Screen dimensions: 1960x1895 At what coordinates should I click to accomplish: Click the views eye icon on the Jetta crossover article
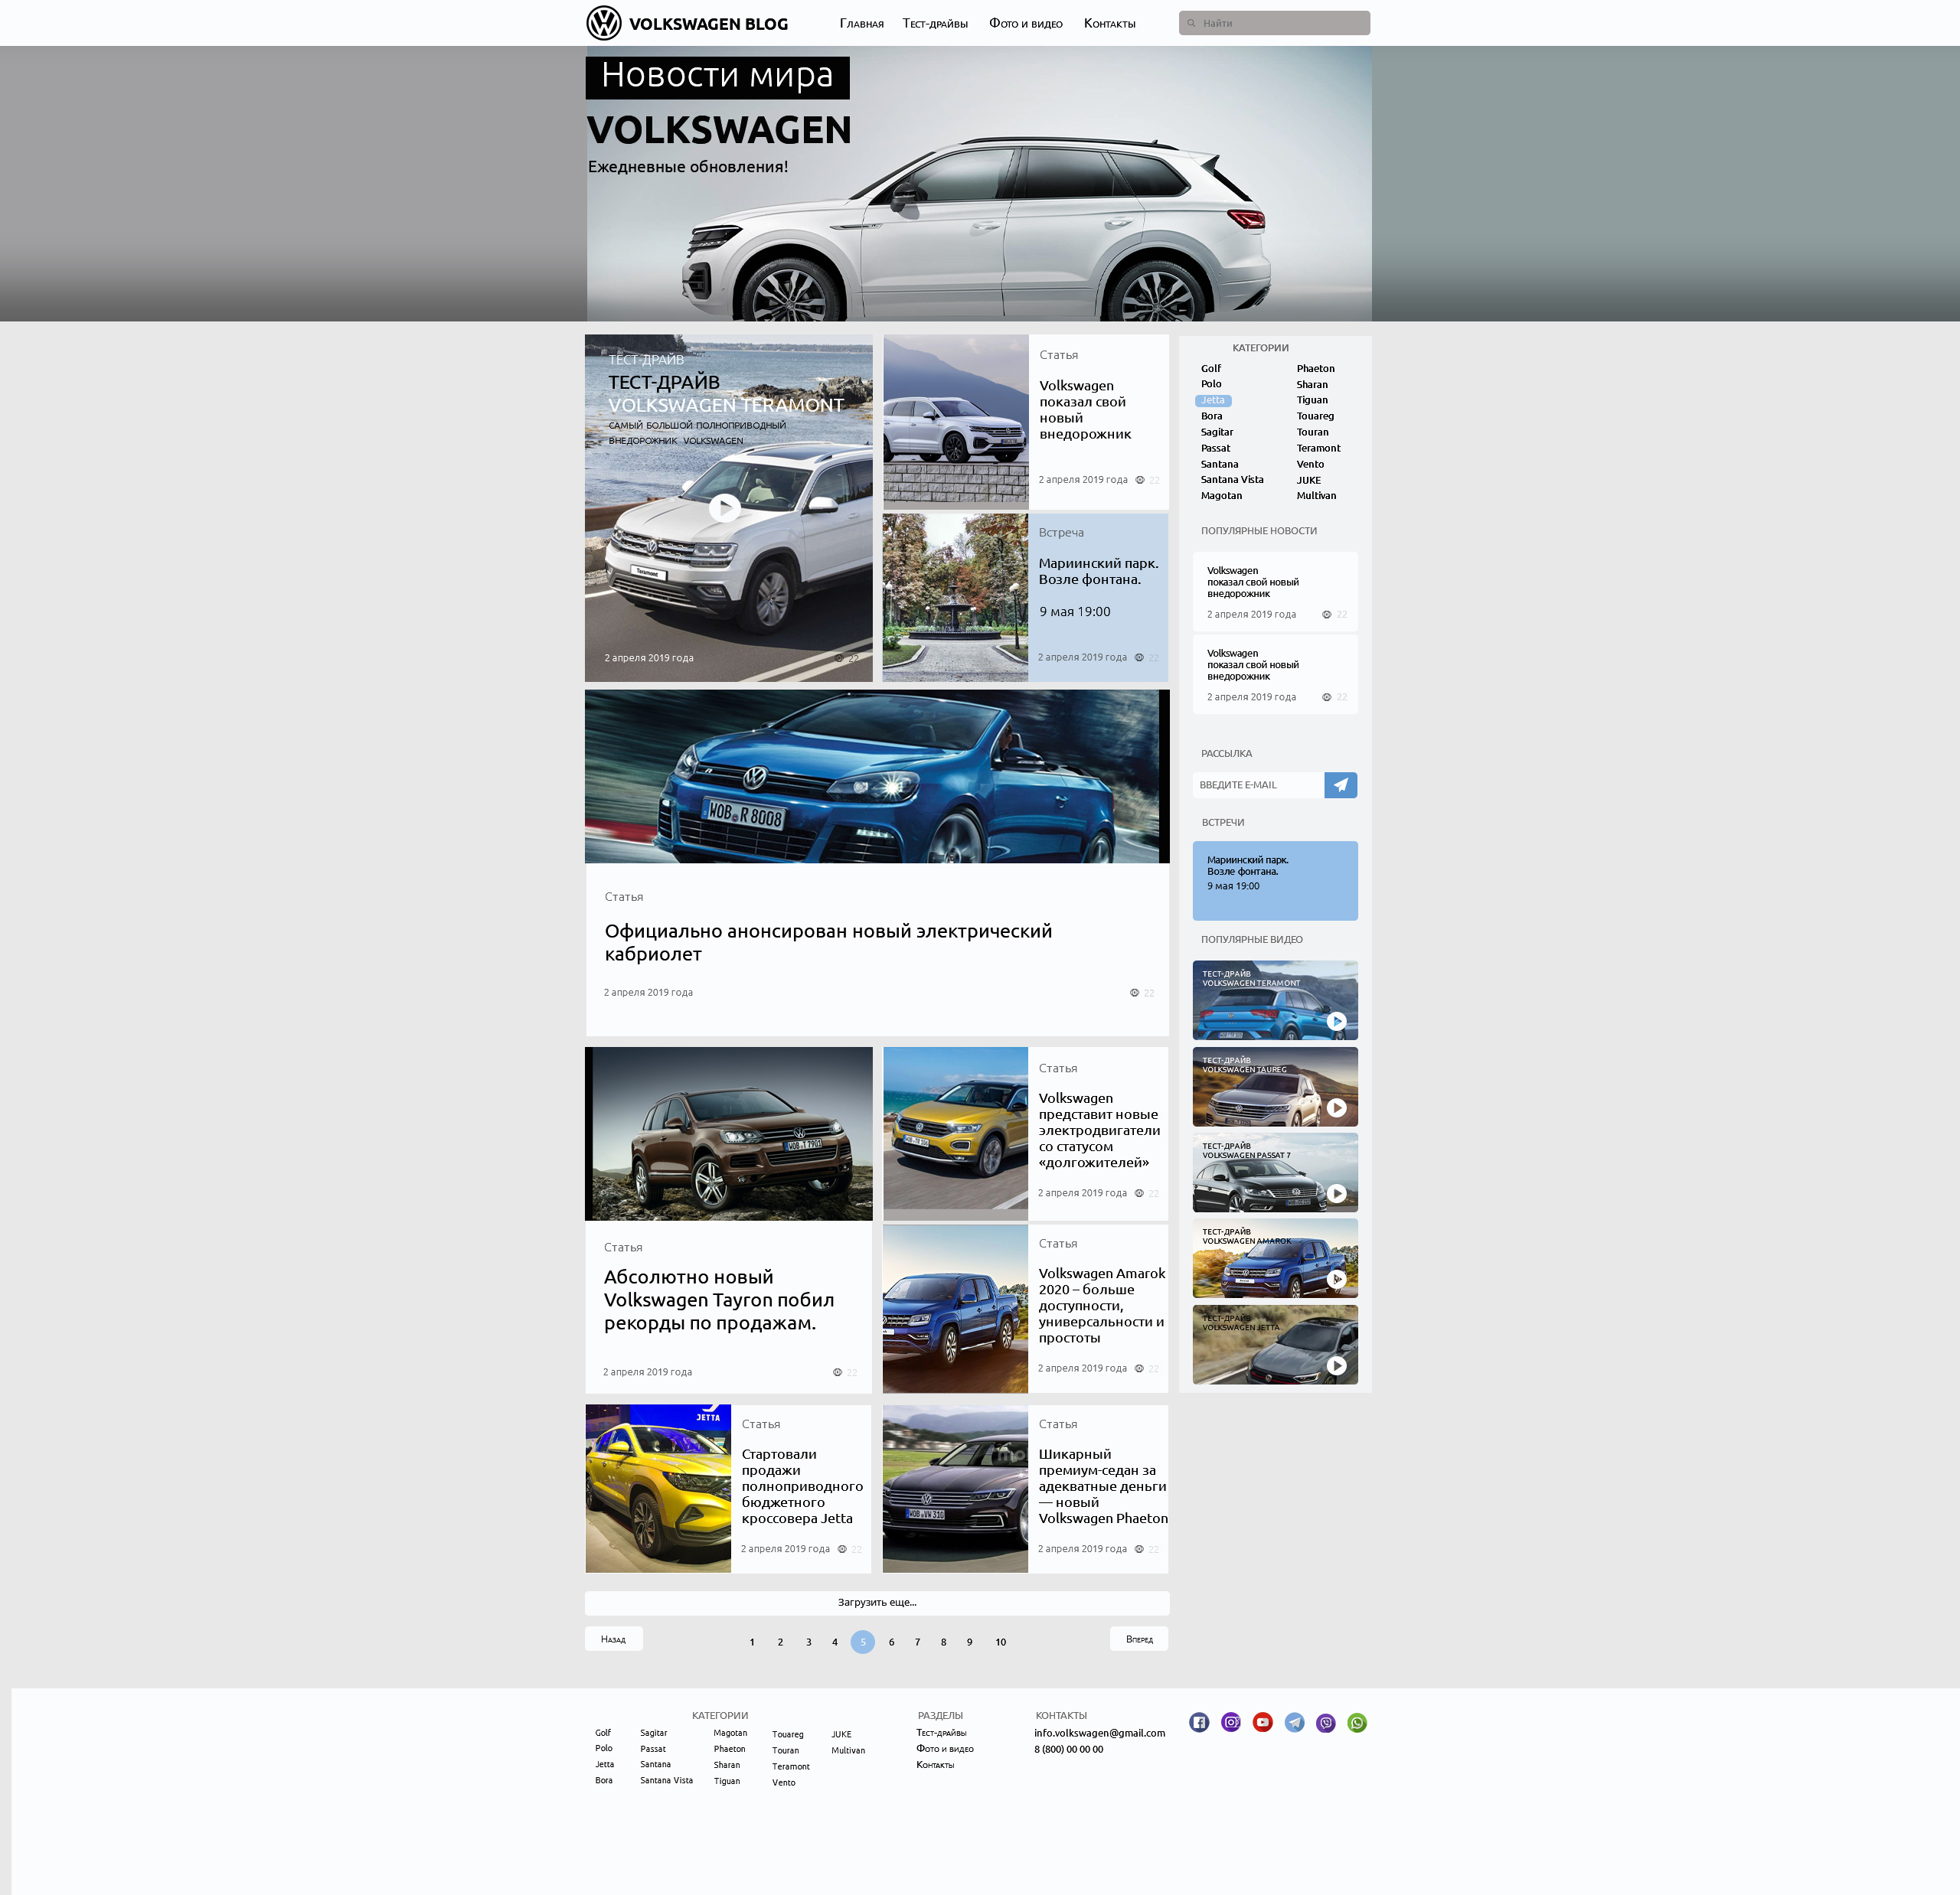pos(842,1549)
